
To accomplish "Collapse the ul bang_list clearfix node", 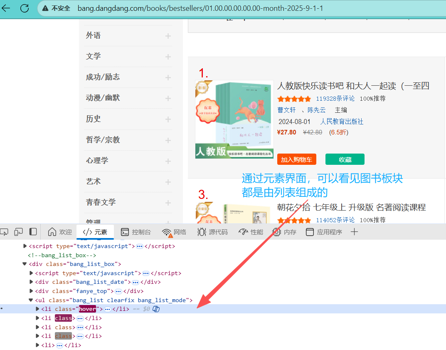I will [31, 300].
